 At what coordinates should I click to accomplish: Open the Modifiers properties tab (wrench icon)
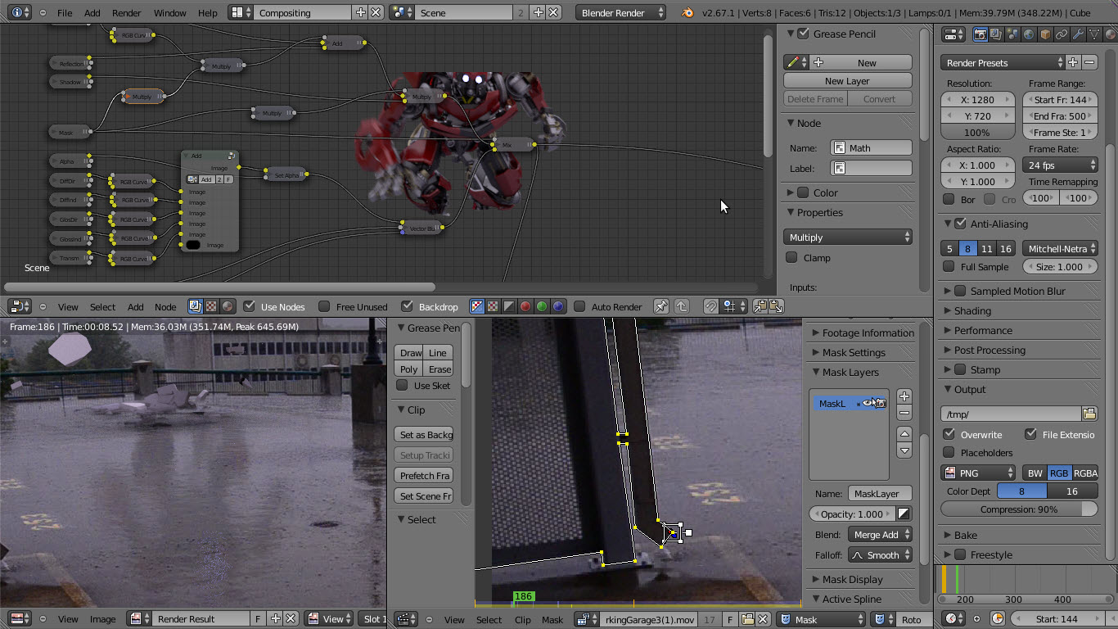point(1078,34)
